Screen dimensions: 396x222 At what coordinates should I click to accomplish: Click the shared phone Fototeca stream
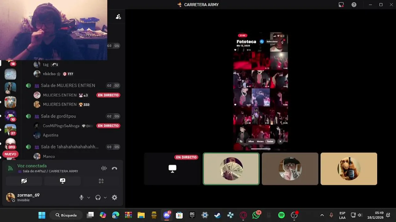[261, 92]
